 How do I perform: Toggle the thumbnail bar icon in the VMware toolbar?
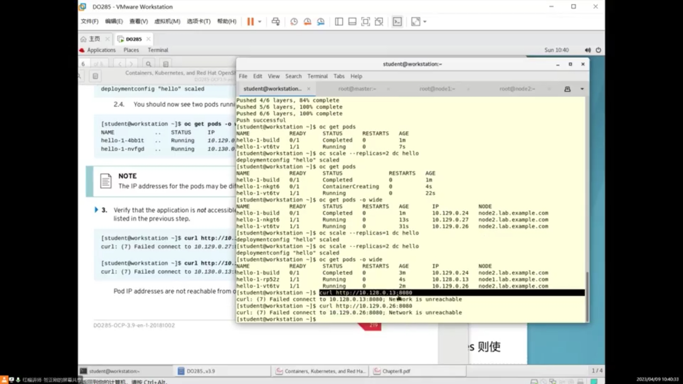tap(352, 22)
